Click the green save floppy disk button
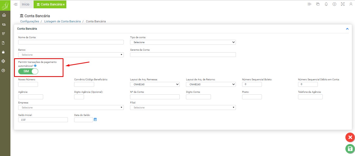355x156 pixels. pos(350,149)
